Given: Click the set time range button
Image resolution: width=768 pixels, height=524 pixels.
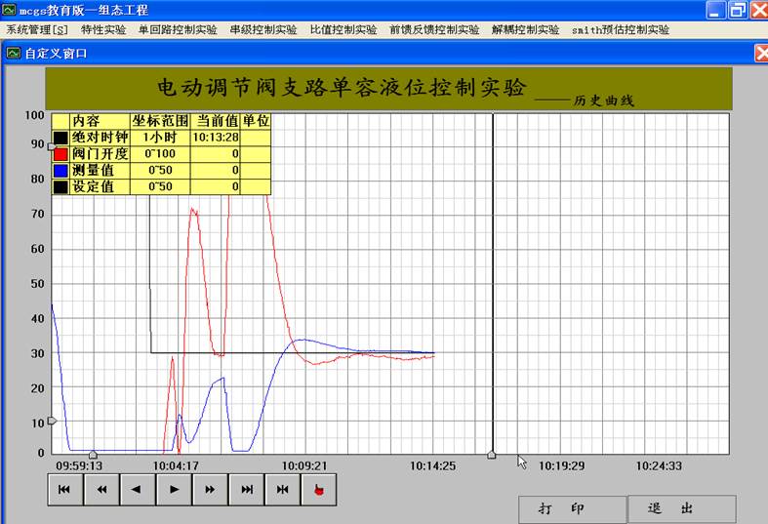Looking at the screenshot, I should tap(282, 490).
